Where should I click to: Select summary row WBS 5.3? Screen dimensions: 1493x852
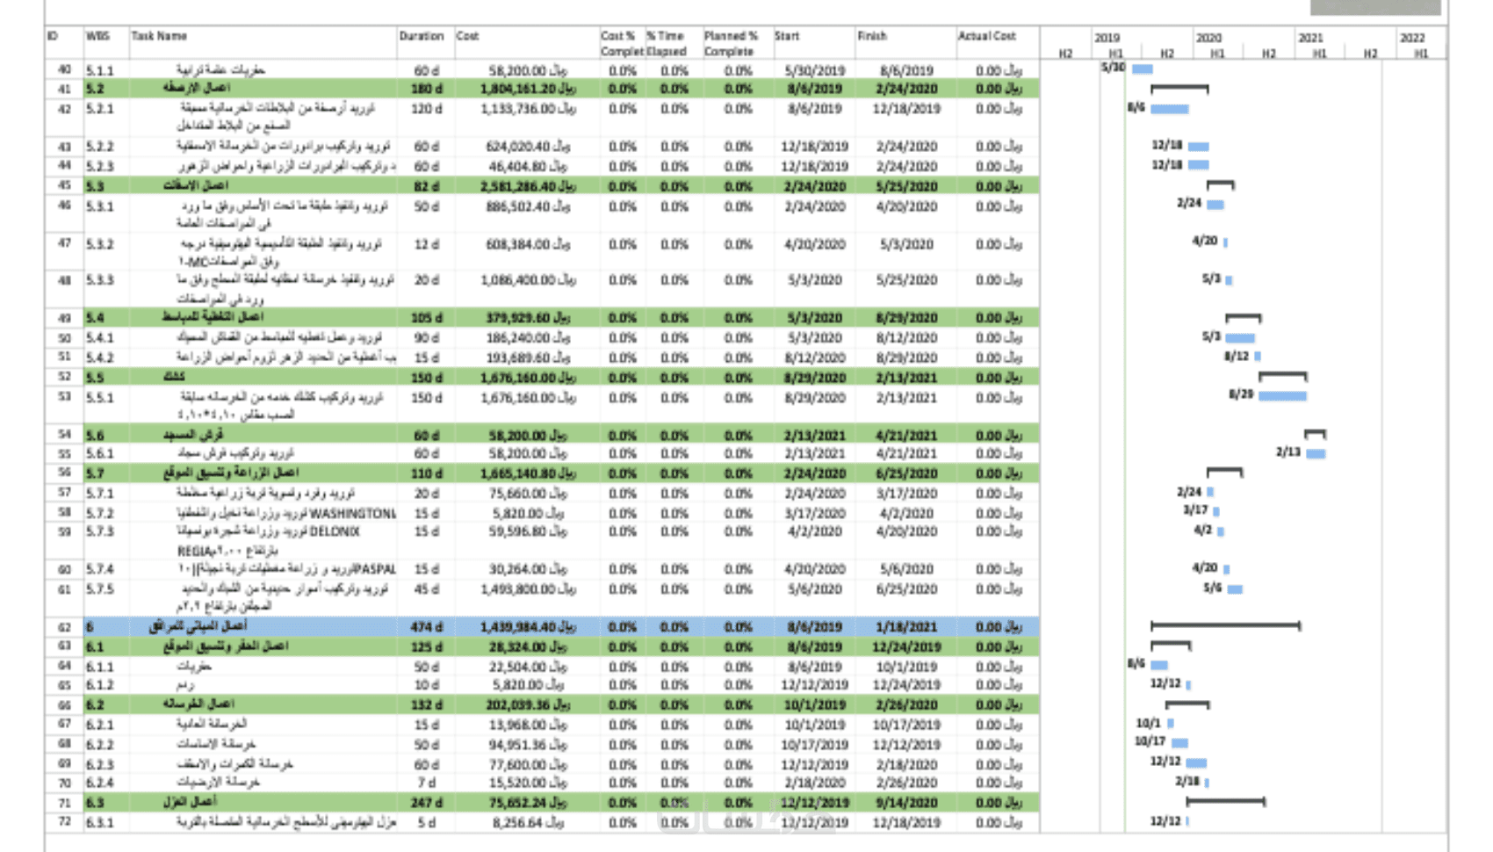pos(542,186)
